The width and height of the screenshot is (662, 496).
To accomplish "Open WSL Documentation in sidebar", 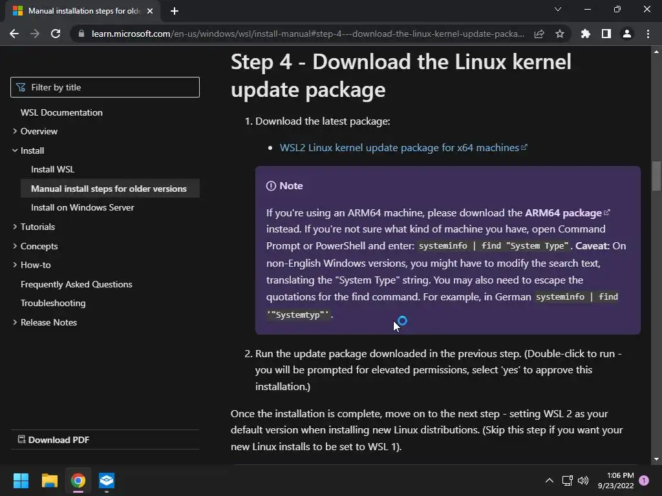I will point(61,112).
